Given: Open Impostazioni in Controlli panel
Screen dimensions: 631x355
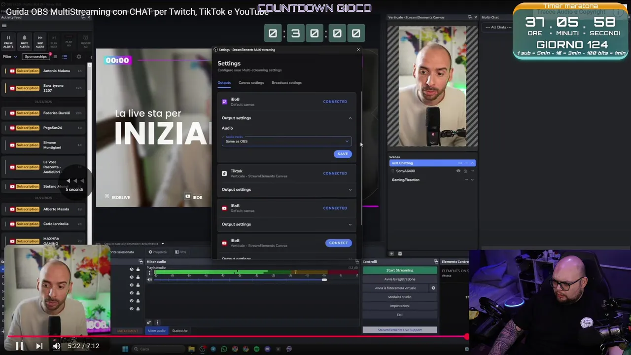Looking at the screenshot, I should (x=400, y=306).
